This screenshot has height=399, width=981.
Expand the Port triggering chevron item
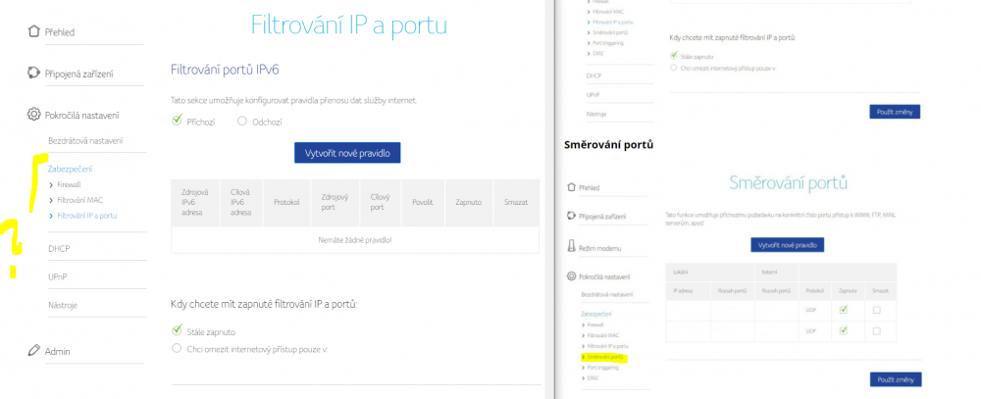(606, 368)
